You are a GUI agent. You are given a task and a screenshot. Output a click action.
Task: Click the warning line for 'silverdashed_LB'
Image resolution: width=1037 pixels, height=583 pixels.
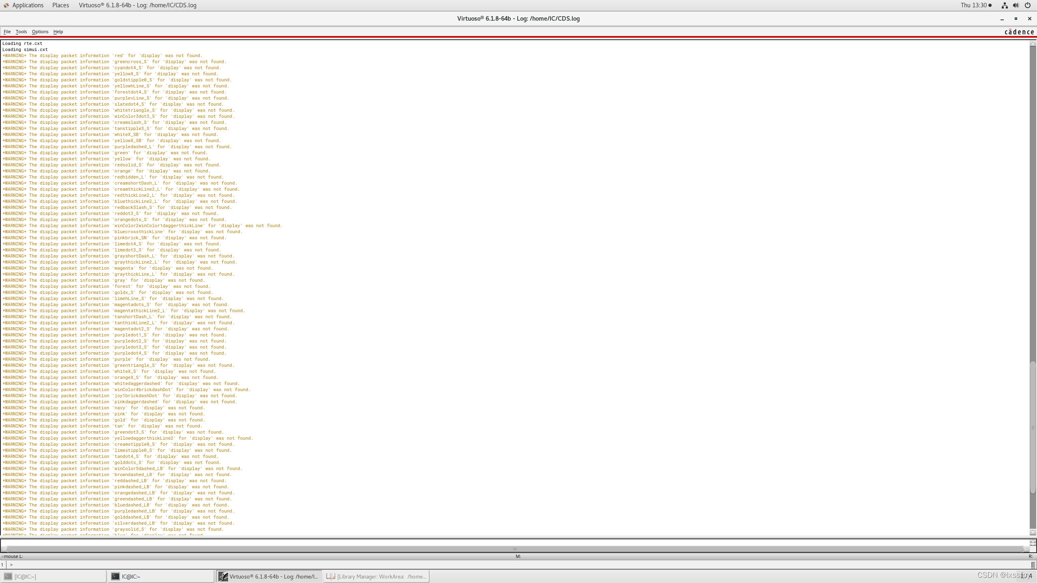coord(118,523)
